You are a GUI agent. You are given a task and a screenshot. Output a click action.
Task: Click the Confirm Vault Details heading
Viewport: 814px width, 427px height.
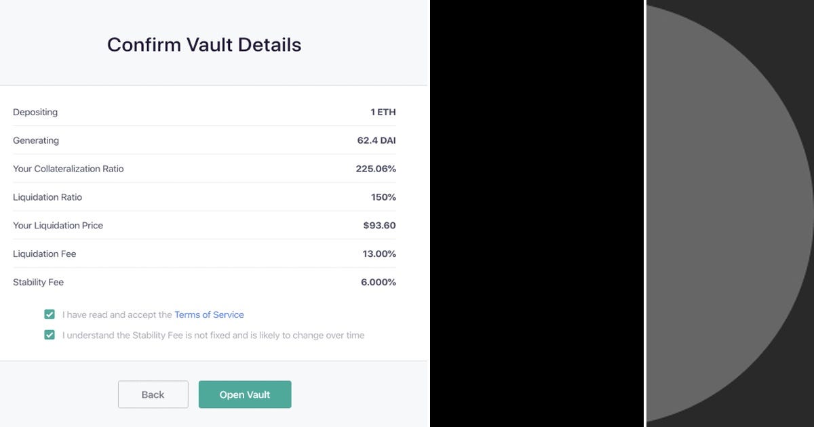click(203, 45)
